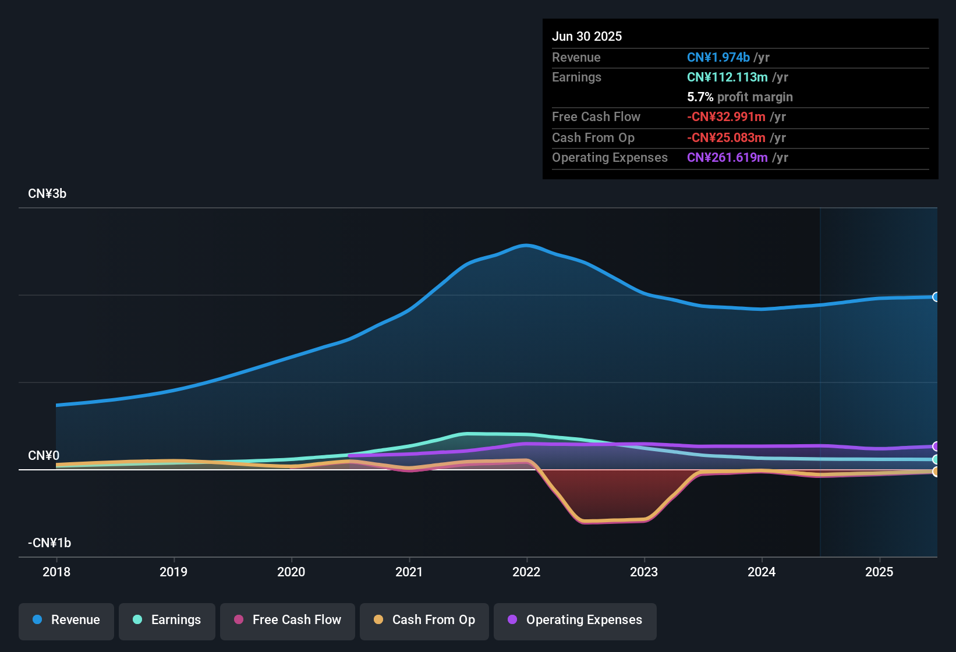The width and height of the screenshot is (956, 652).
Task: Click the CN¥1.974b revenue value
Action: (x=718, y=58)
